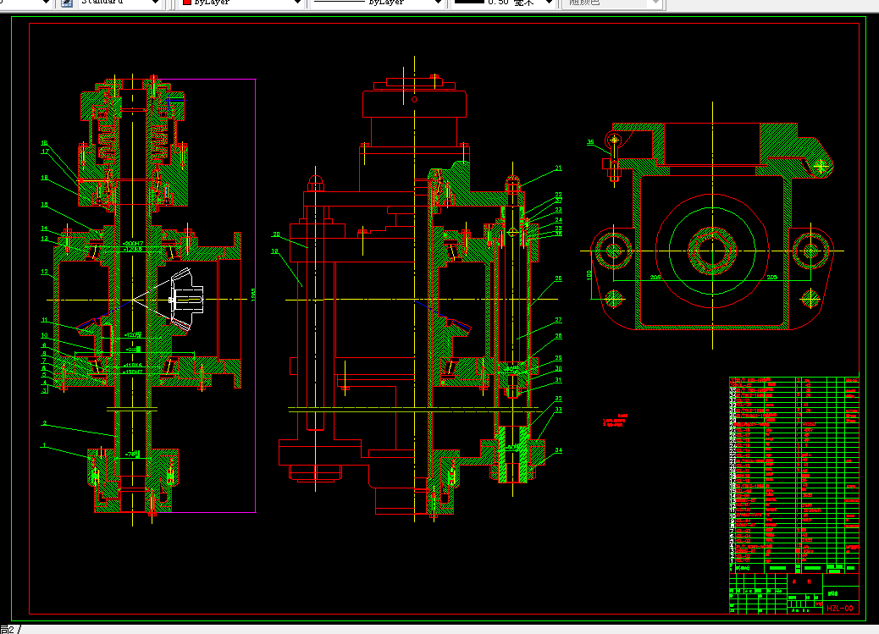
Task: Click the text style icon beside Standard
Action: (66, 3)
